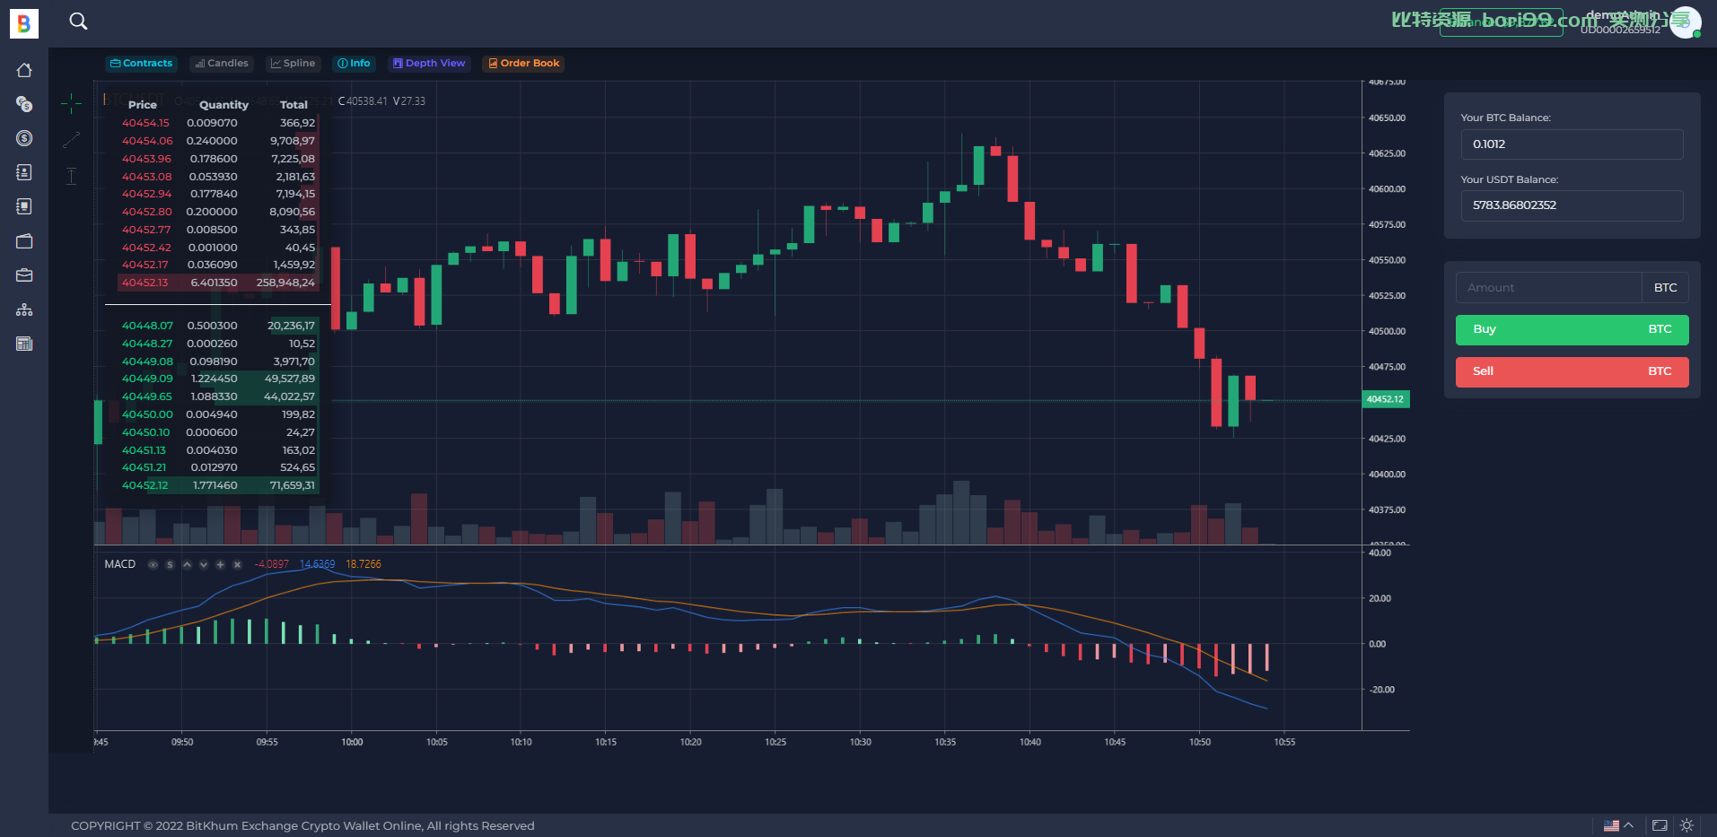The height and width of the screenshot is (837, 1717).
Task: Select the crosshair cursor drawing tool
Action: click(72, 104)
